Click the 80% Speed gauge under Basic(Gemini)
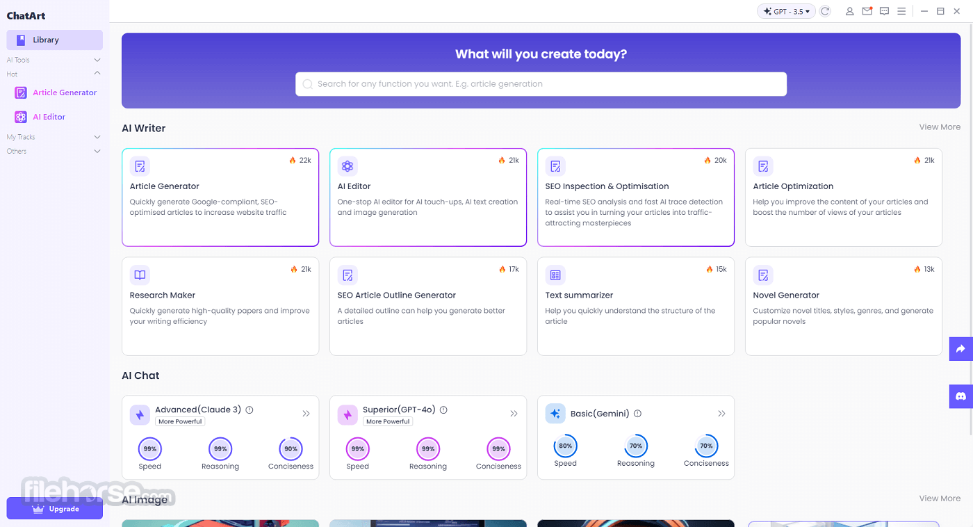The width and height of the screenshot is (973, 527). pyautogui.click(x=565, y=446)
